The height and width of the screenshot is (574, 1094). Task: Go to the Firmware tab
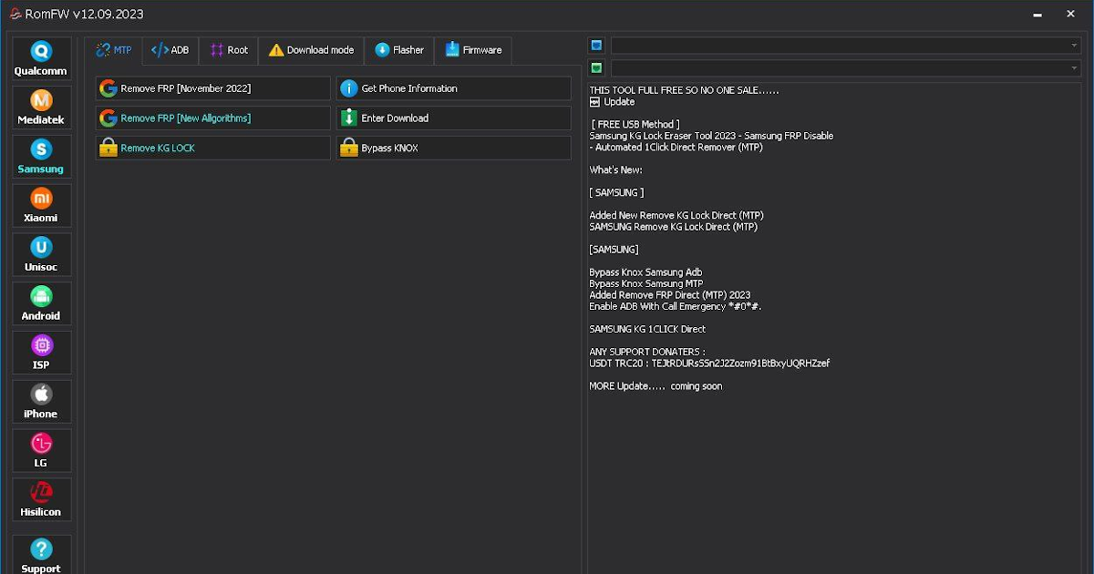click(473, 50)
